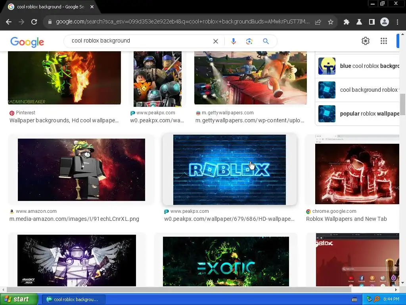Click into the Google search input field
This screenshot has width=406, height=305.
pos(140,41)
